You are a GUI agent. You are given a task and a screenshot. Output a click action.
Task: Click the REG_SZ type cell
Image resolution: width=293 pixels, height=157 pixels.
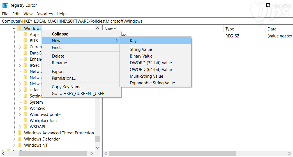pyautogui.click(x=232, y=36)
